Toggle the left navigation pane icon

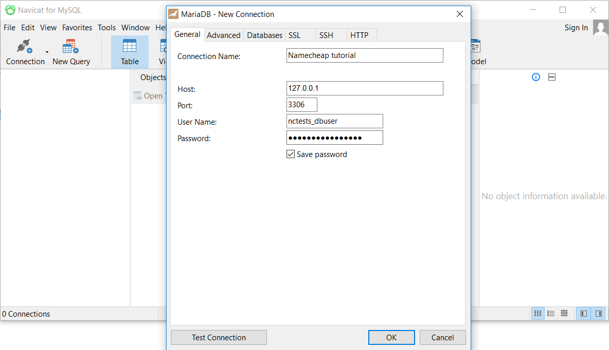pyautogui.click(x=583, y=314)
